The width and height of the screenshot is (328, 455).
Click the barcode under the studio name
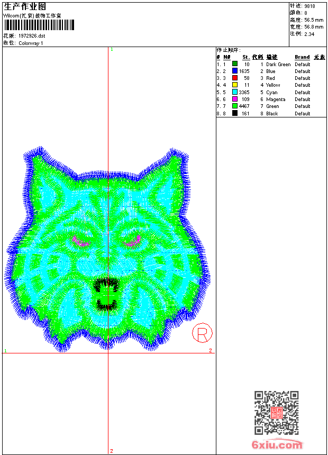pyautogui.click(x=39, y=25)
